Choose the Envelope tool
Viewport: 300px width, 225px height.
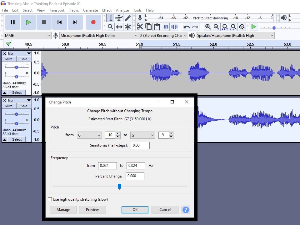click(119, 18)
